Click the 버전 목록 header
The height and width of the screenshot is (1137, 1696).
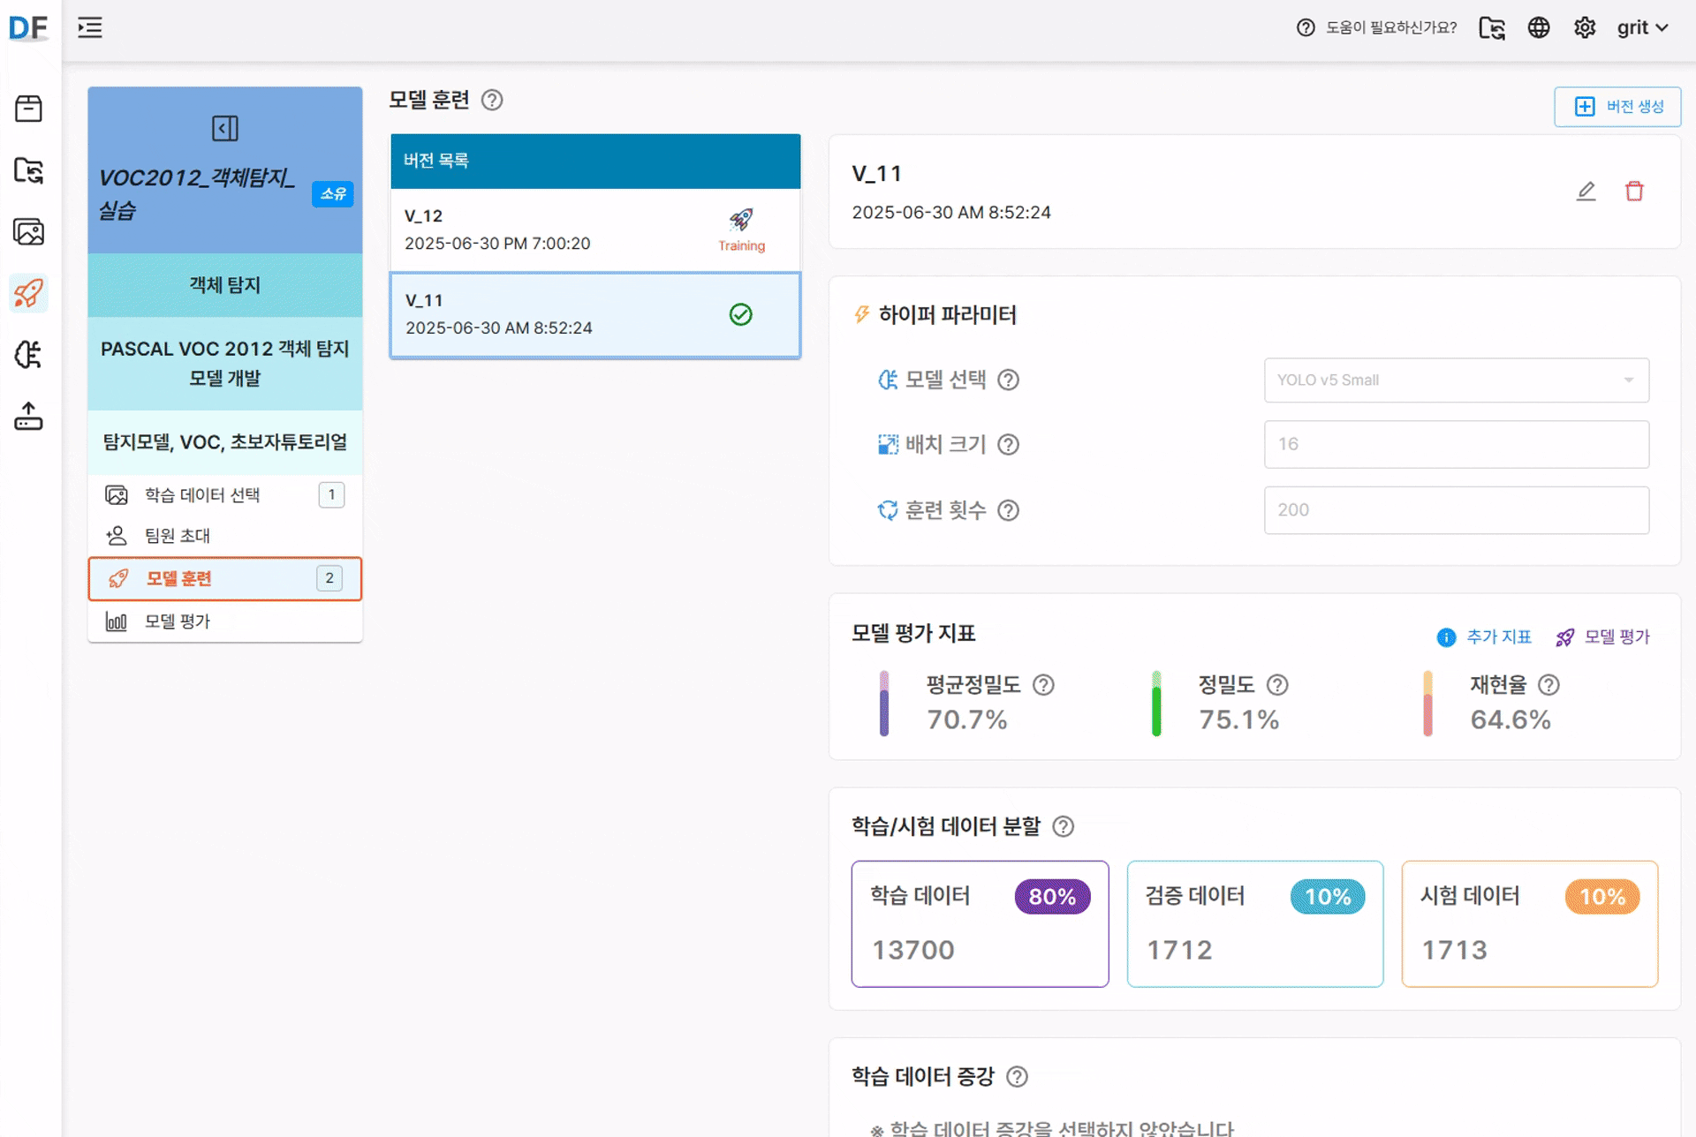[595, 162]
